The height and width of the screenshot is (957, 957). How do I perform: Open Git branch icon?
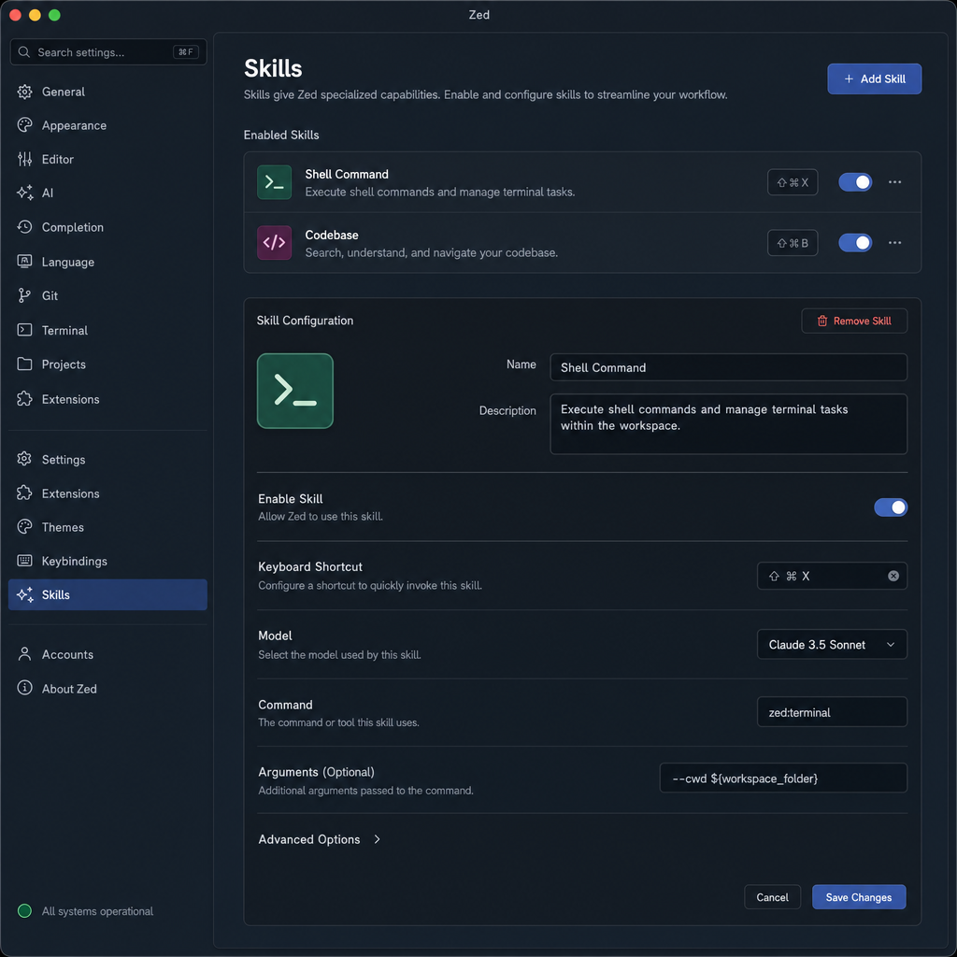click(x=24, y=295)
